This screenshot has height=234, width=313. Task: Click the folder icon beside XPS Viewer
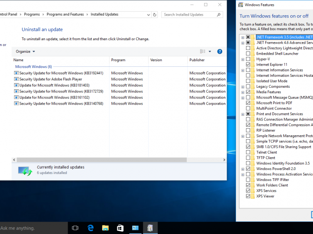[x=252, y=196]
